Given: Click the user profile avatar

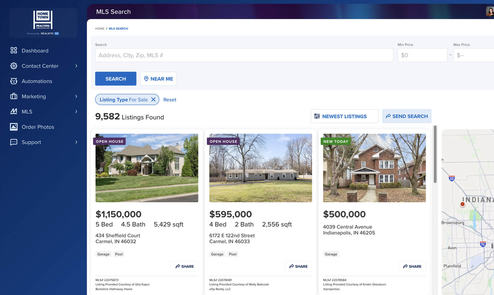Looking at the screenshot, I should pos(490,11).
